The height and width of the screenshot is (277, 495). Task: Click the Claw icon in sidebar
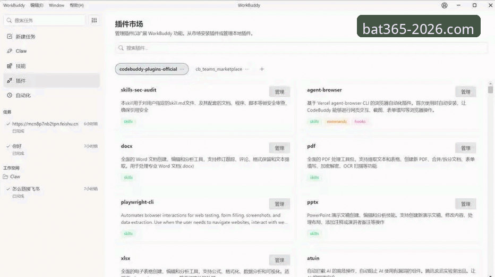10,51
